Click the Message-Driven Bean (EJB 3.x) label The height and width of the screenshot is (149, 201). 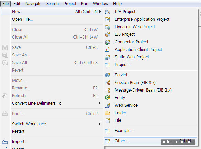click(x=143, y=90)
